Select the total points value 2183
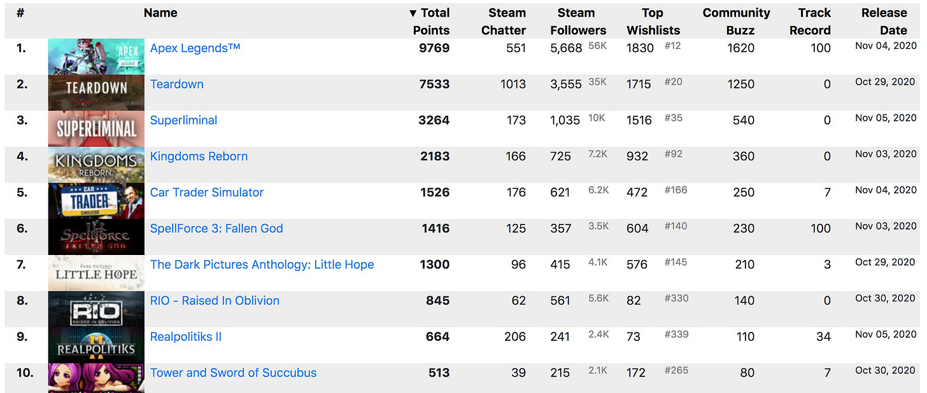This screenshot has height=393, width=927. (x=435, y=156)
